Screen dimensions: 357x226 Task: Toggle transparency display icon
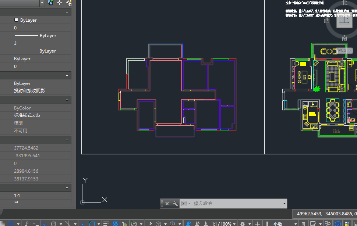tap(116, 224)
